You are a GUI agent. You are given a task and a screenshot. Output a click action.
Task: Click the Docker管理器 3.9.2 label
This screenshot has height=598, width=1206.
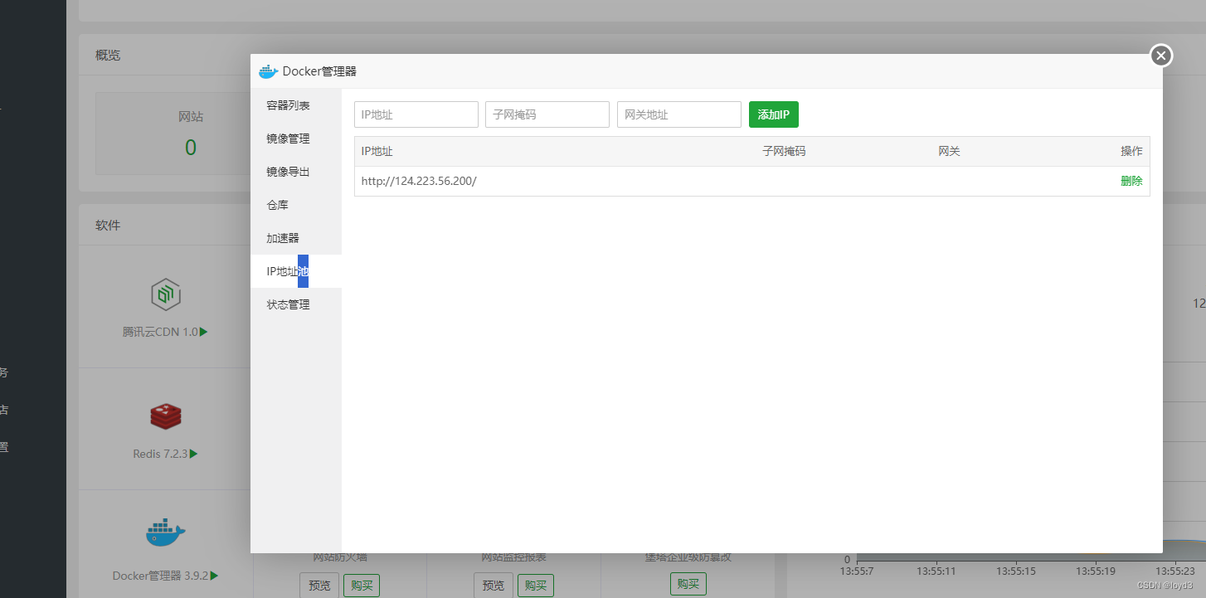tap(161, 575)
